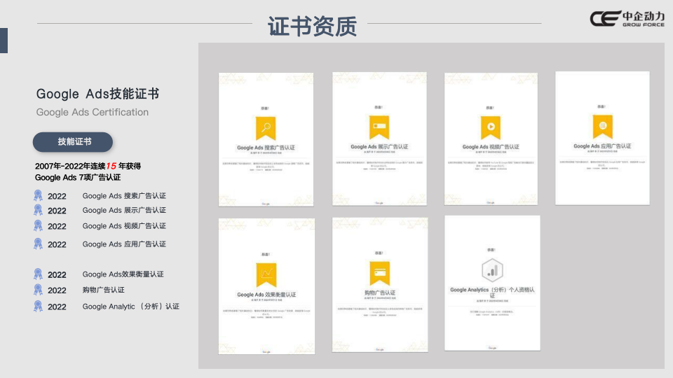Click the 2022 year next to 搜索广告认证
This screenshot has width=673, height=378.
point(57,196)
